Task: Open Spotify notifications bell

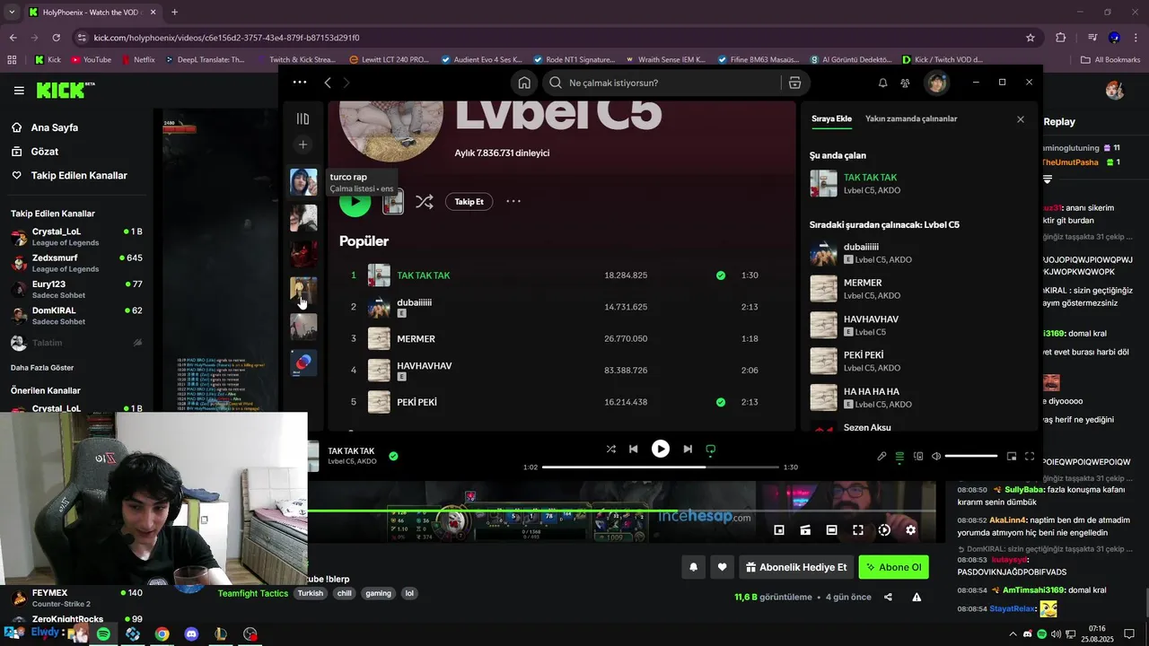Action: (882, 83)
